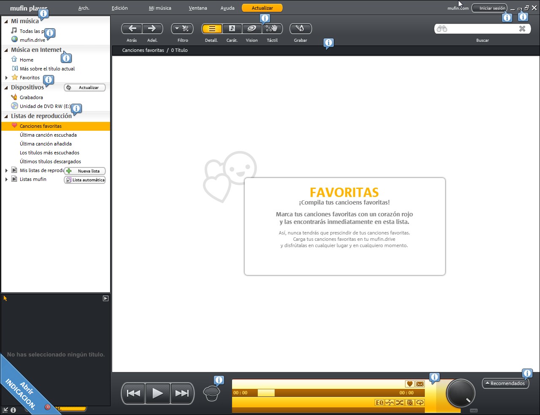Adjust the round volume knob

point(461,393)
